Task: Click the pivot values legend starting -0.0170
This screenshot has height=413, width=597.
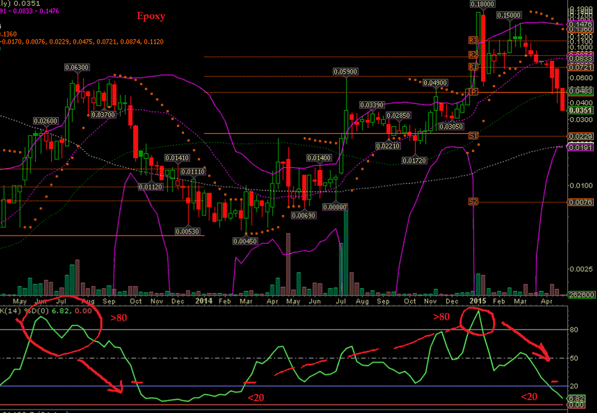Action: click(x=82, y=42)
